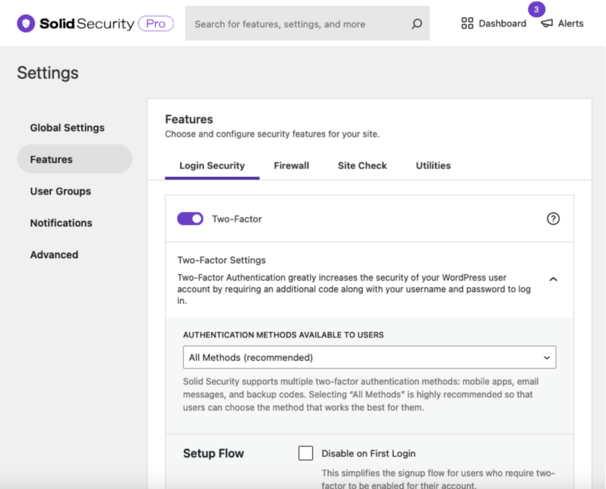Open Advanced settings
This screenshot has height=489, width=606.
coord(54,255)
